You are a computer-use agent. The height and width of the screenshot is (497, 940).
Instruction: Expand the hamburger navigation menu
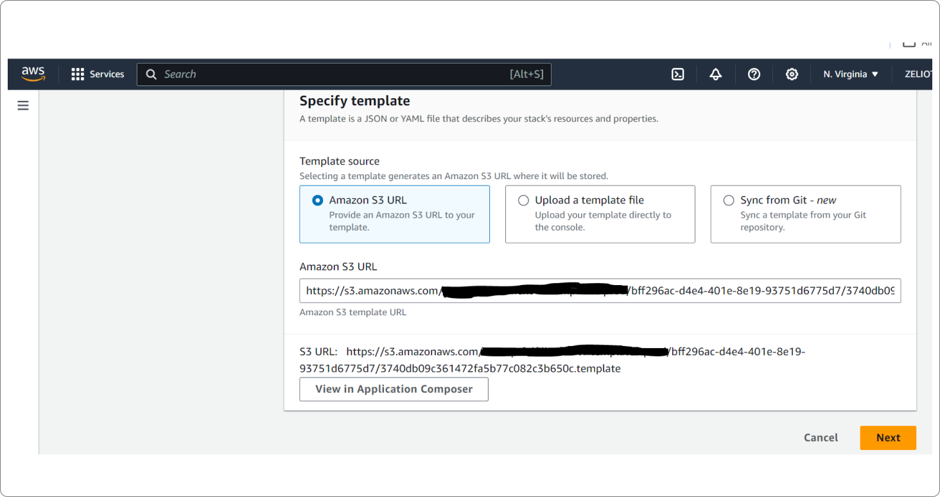(x=23, y=105)
